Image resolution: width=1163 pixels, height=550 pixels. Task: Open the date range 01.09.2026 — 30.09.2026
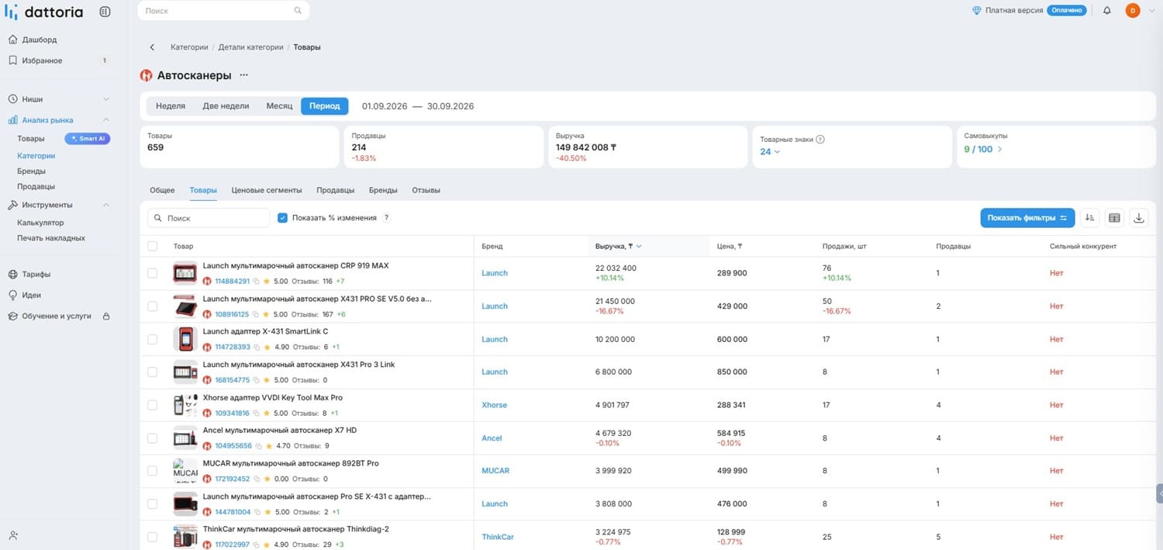click(x=418, y=106)
